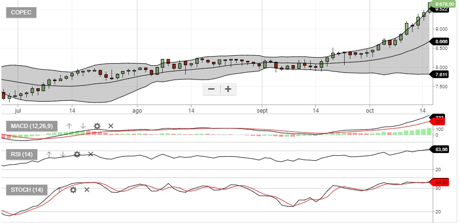Viewport: 460px width, 223px height.
Task: Click the MACD (12,26,9) label
Action: pyautogui.click(x=32, y=126)
